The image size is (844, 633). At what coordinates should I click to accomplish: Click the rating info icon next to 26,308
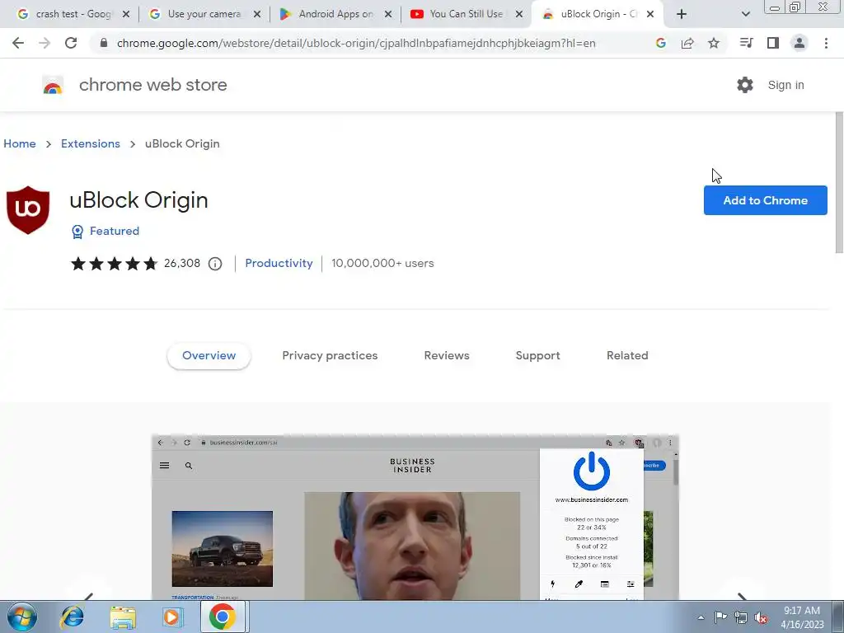(215, 264)
